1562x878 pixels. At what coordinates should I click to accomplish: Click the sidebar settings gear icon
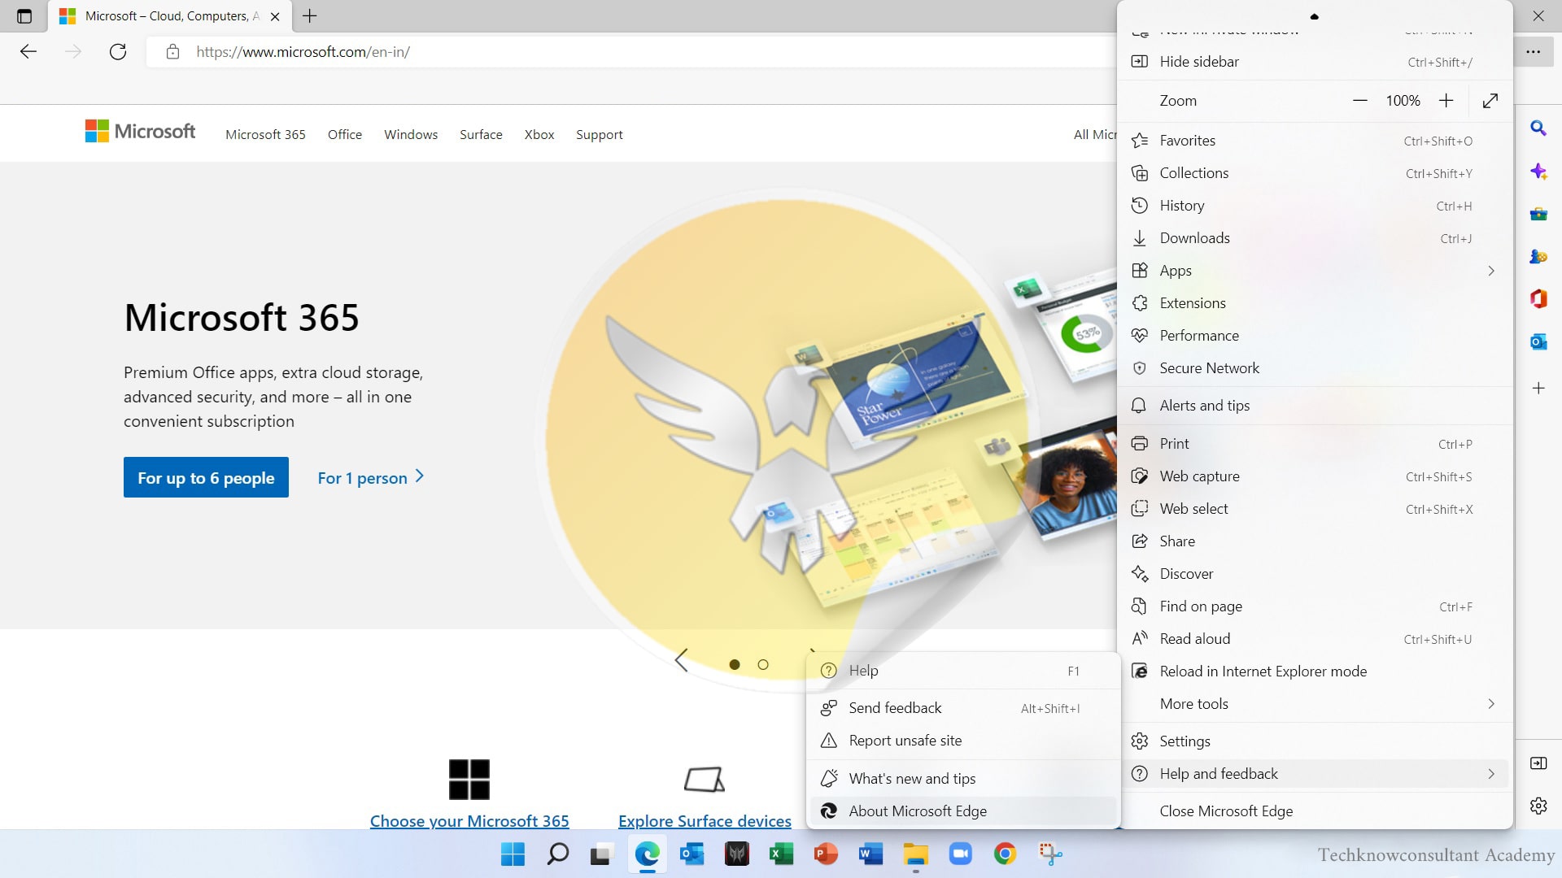pyautogui.click(x=1538, y=806)
